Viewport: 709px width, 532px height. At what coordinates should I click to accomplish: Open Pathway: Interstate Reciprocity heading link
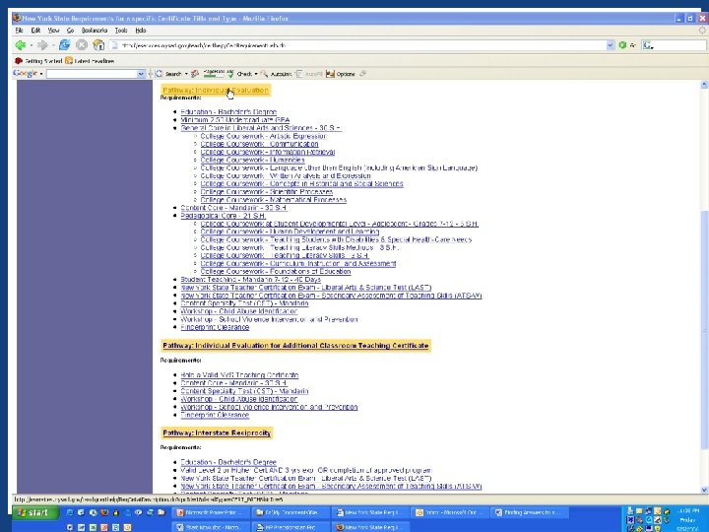coord(217,432)
